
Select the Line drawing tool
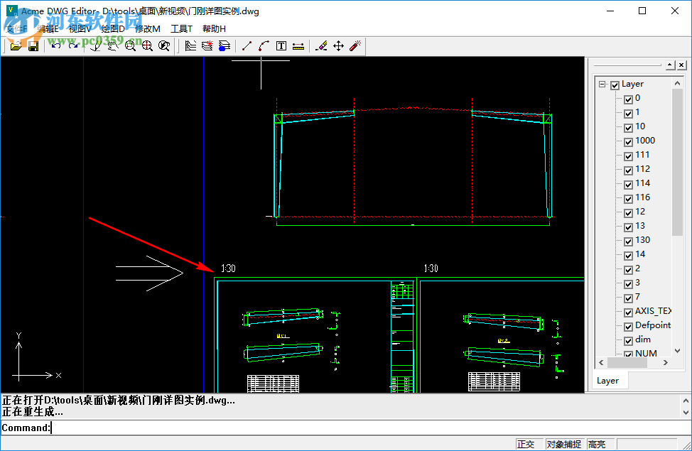click(x=247, y=45)
